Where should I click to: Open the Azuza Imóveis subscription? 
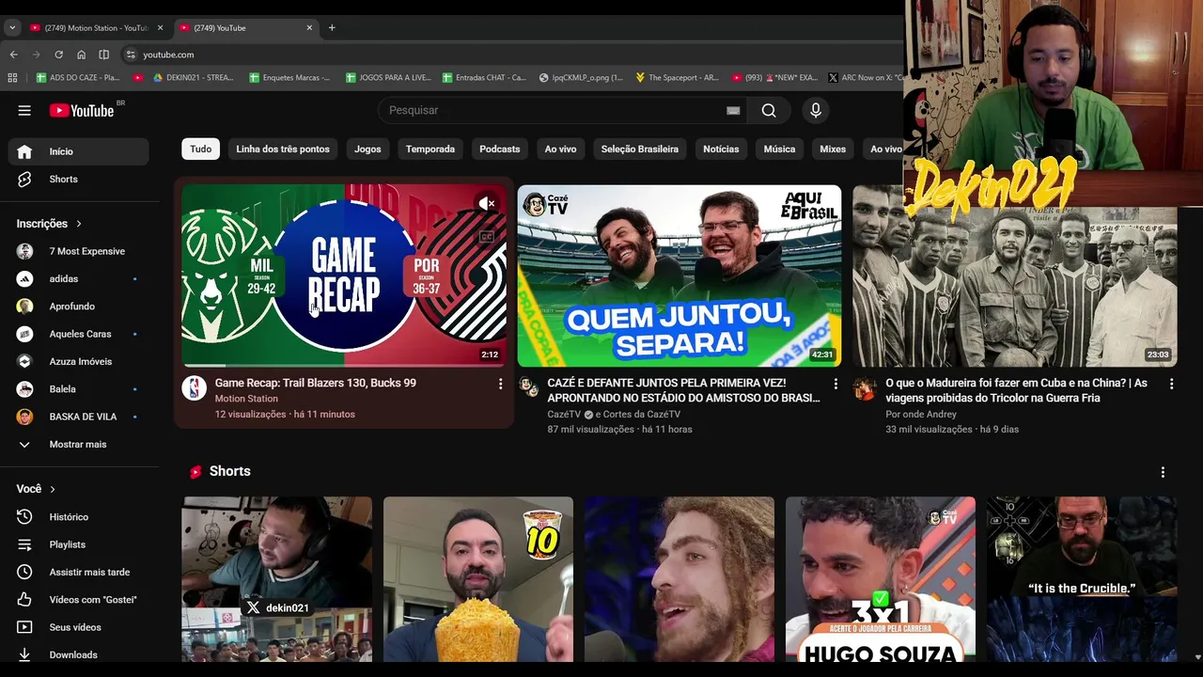point(78,361)
